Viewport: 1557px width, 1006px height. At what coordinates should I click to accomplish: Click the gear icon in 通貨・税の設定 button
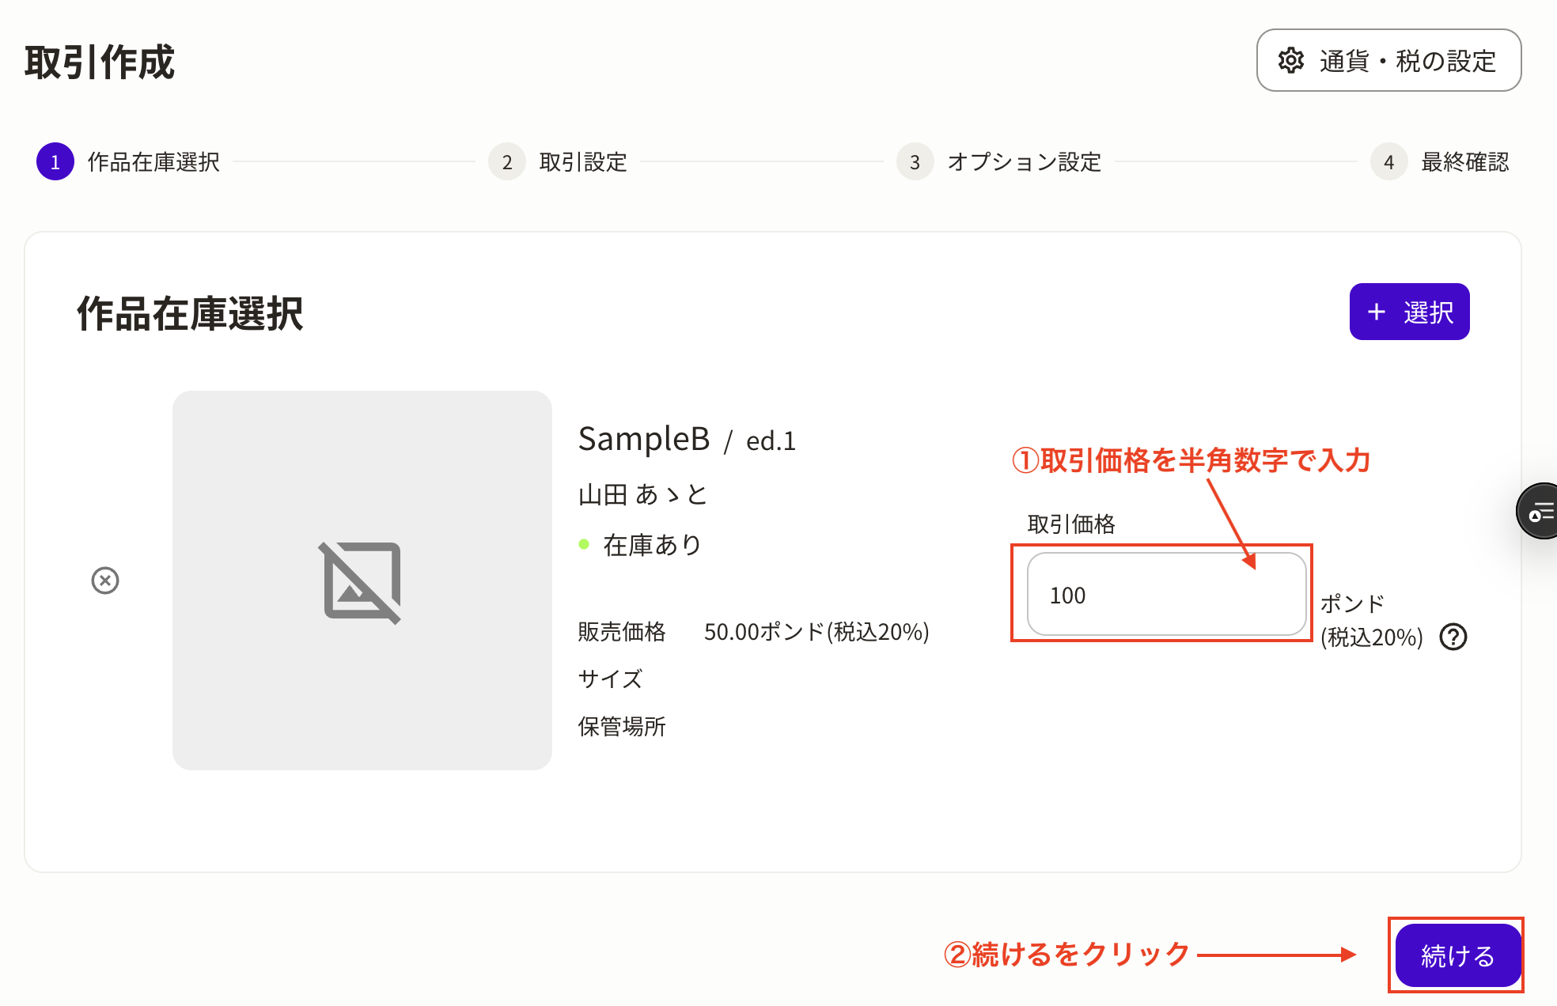1290,60
